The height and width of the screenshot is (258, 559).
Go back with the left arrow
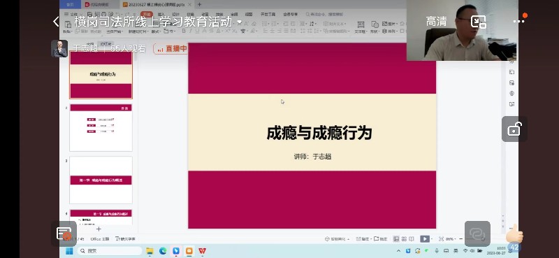[x=56, y=22]
